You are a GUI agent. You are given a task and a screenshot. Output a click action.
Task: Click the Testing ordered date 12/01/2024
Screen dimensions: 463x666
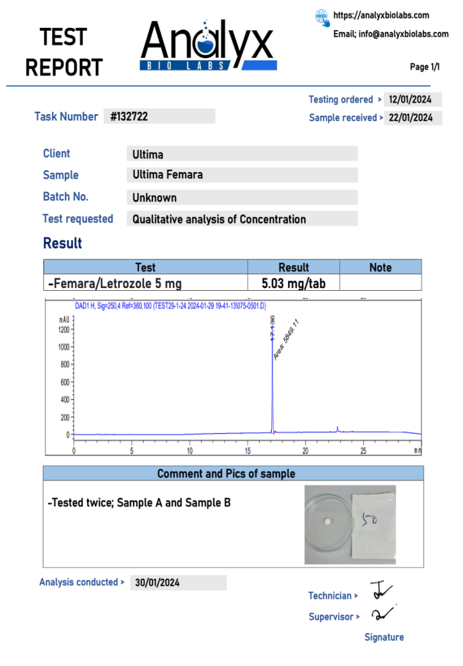coord(413,100)
